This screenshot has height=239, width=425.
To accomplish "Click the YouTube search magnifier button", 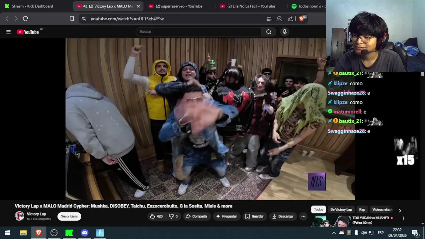I will 269,32.
